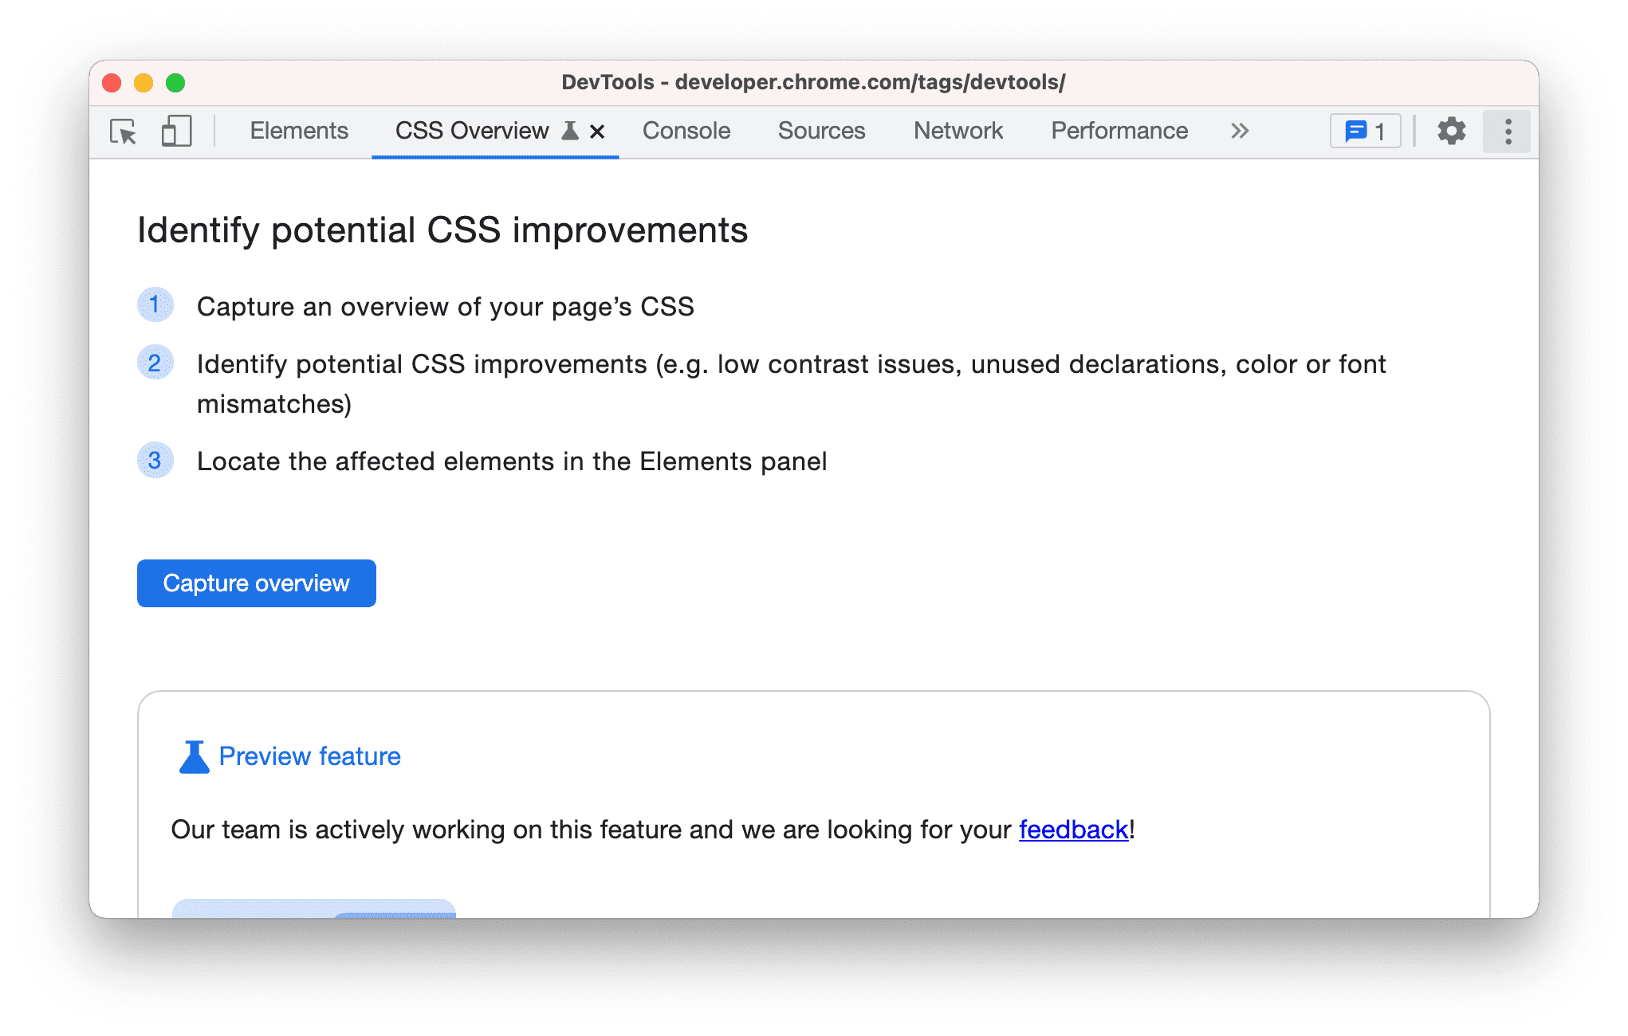Expand the hidden DevTools panels chevron
This screenshot has height=1036, width=1628.
tap(1241, 131)
